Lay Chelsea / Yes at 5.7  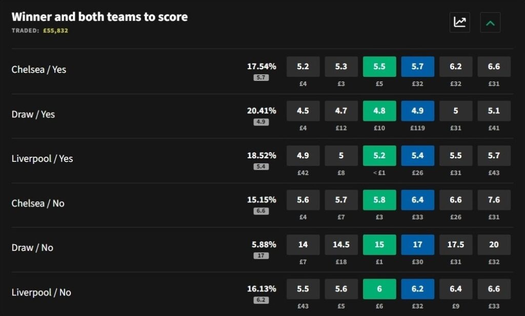pos(417,66)
